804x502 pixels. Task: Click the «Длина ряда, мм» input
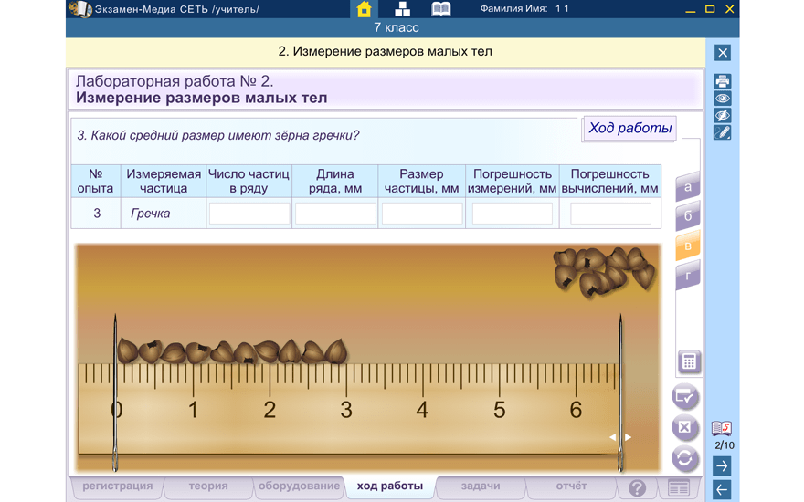335,214
